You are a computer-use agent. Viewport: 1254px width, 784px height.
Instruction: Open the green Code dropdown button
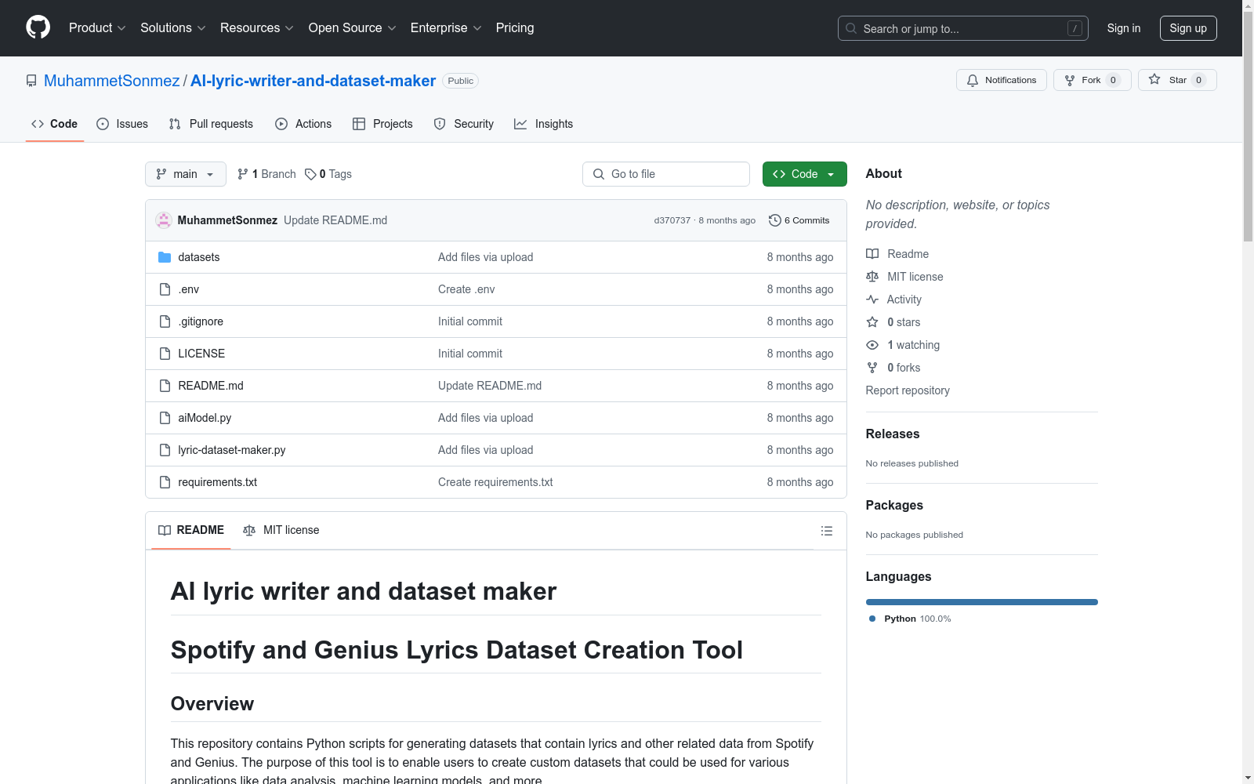pos(804,174)
